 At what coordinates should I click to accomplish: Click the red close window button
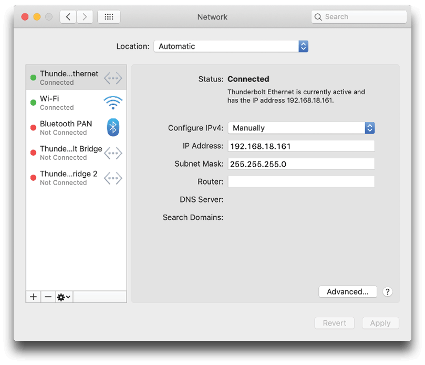pyautogui.click(x=25, y=17)
